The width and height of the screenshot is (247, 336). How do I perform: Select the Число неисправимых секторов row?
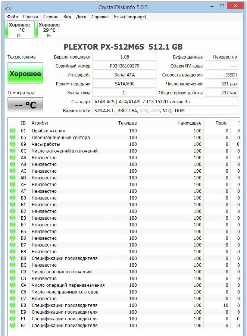point(124,292)
